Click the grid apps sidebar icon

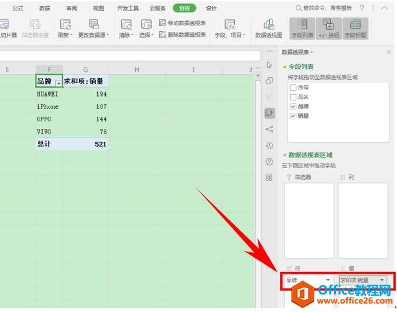tap(269, 178)
